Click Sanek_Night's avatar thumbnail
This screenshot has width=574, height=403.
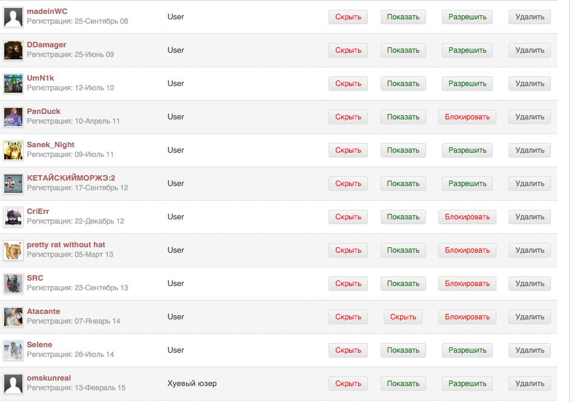tap(13, 150)
